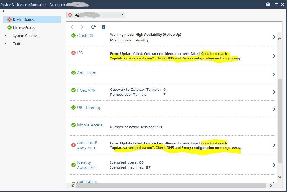This screenshot has height=192, width=287.
Task: Open the gateway selection dropdown
Action: [123, 15]
